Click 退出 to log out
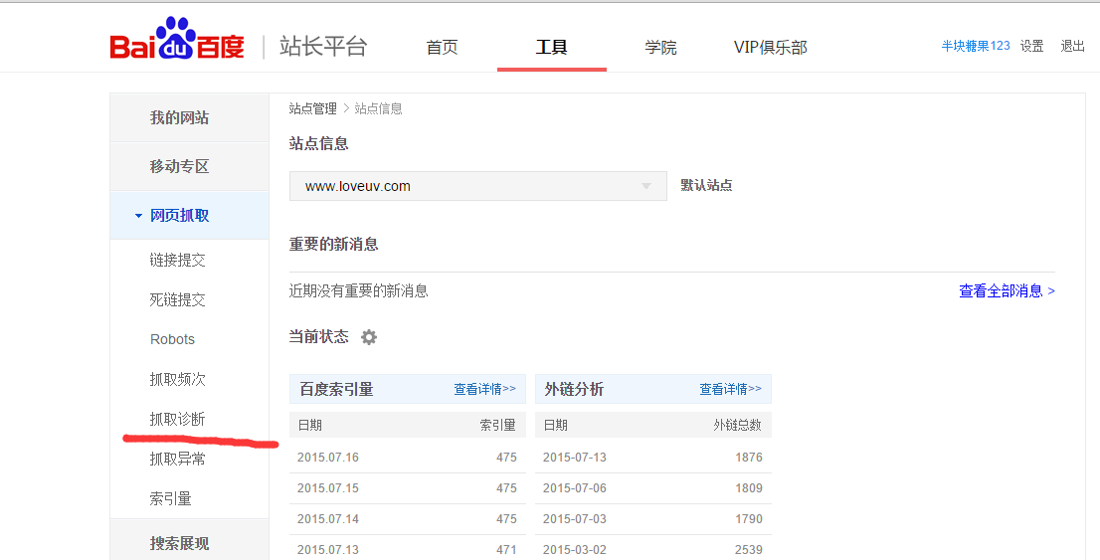 (1072, 46)
